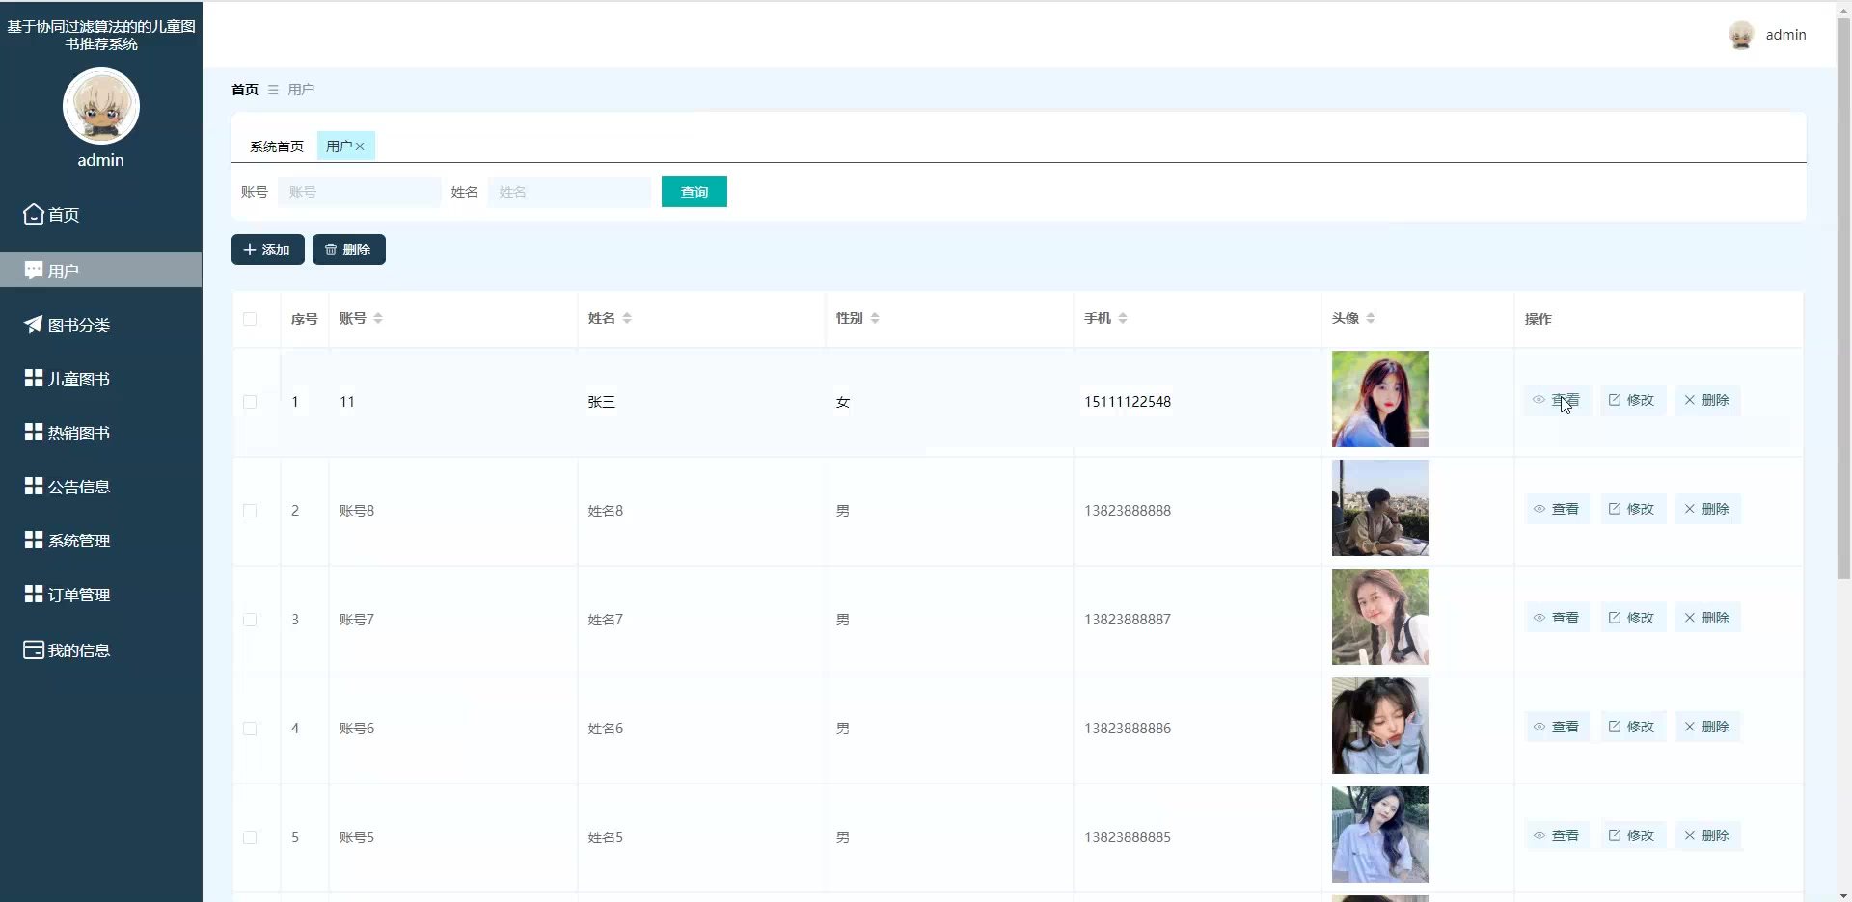Click the 我的信息 wallet icon
The width and height of the screenshot is (1852, 902).
coord(34,650)
